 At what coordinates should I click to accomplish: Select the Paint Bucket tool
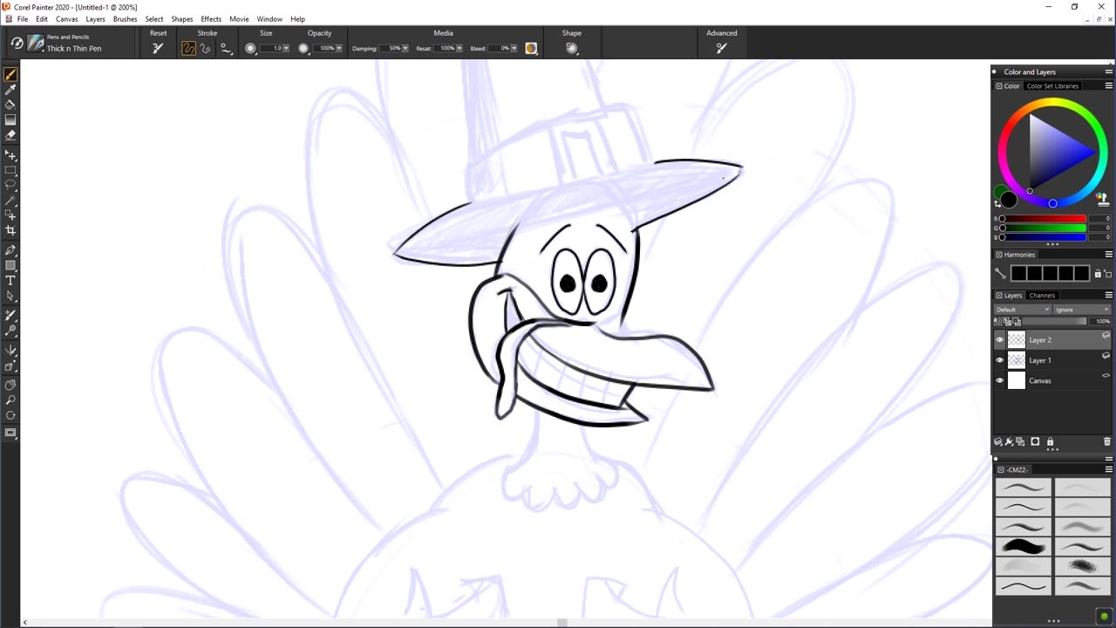pyautogui.click(x=10, y=105)
